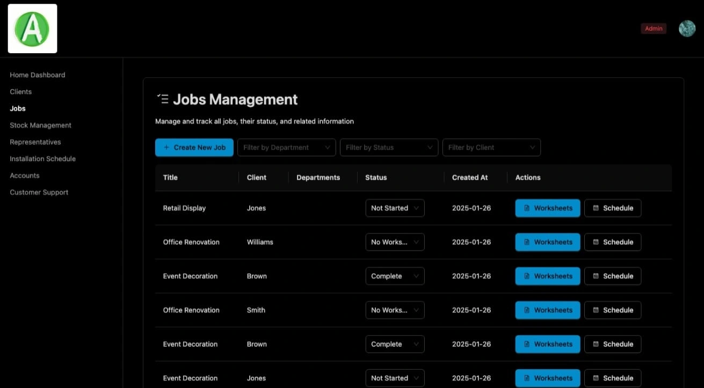This screenshot has width=704, height=388.
Task: Open Worksheets for Retail Display job
Action: (x=548, y=208)
